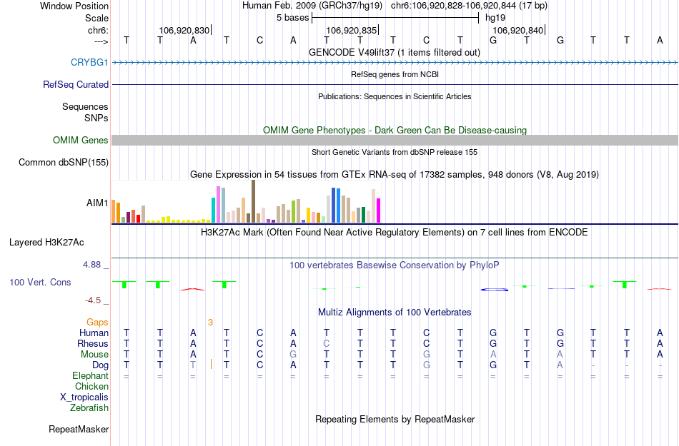Click the orange gap count '3'

tap(210, 323)
